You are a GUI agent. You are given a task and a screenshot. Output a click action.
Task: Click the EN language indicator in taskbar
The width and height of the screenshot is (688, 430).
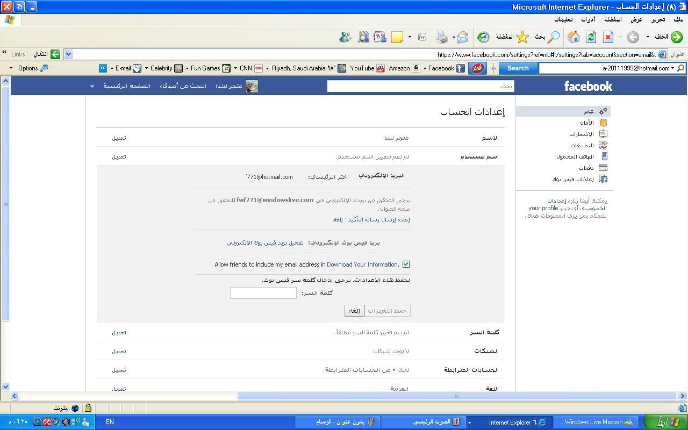[110, 422]
